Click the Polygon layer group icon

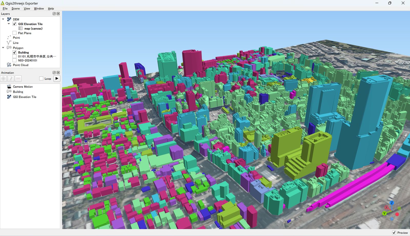pos(9,48)
